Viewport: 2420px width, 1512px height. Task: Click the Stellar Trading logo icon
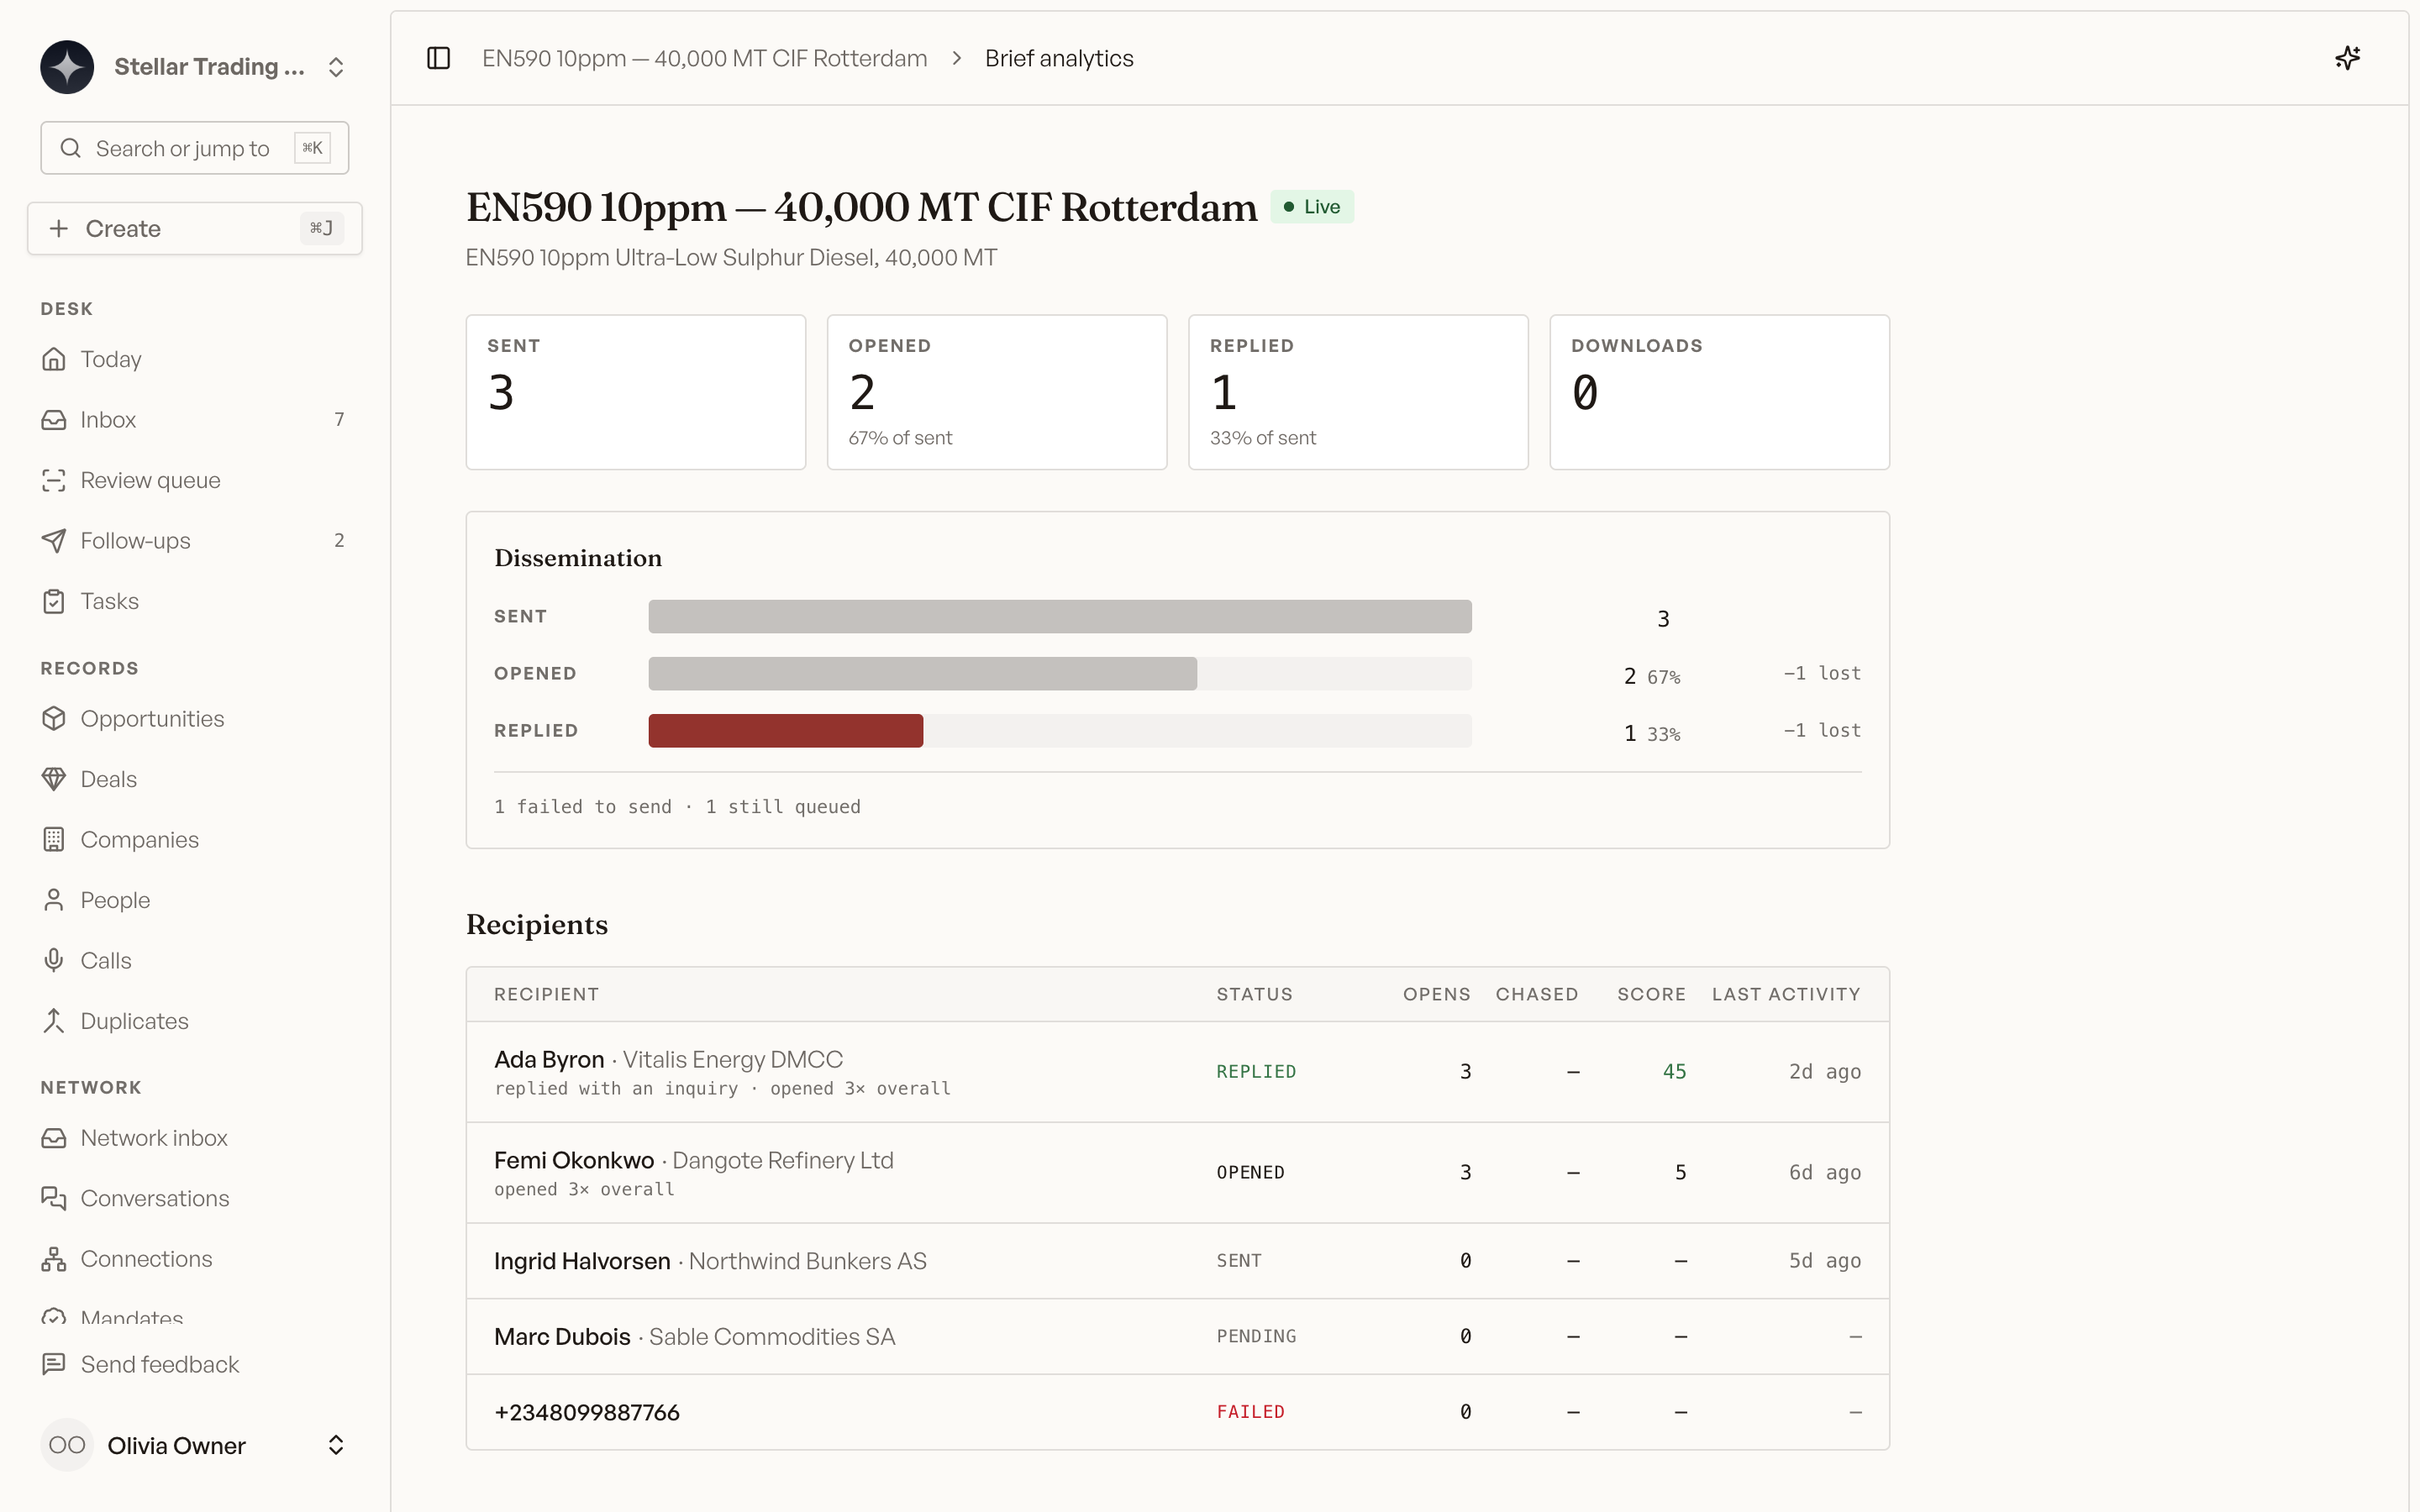(67, 67)
